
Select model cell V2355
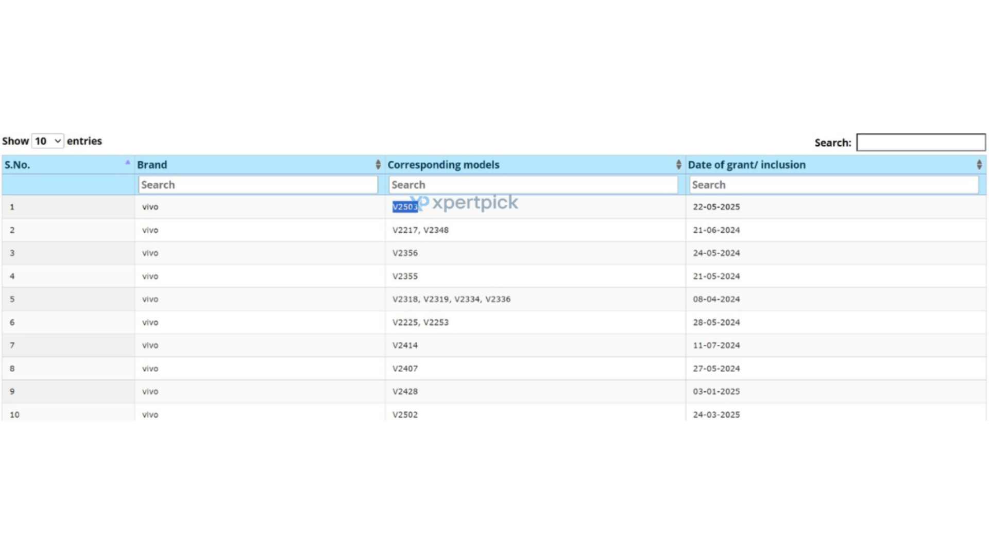(405, 276)
